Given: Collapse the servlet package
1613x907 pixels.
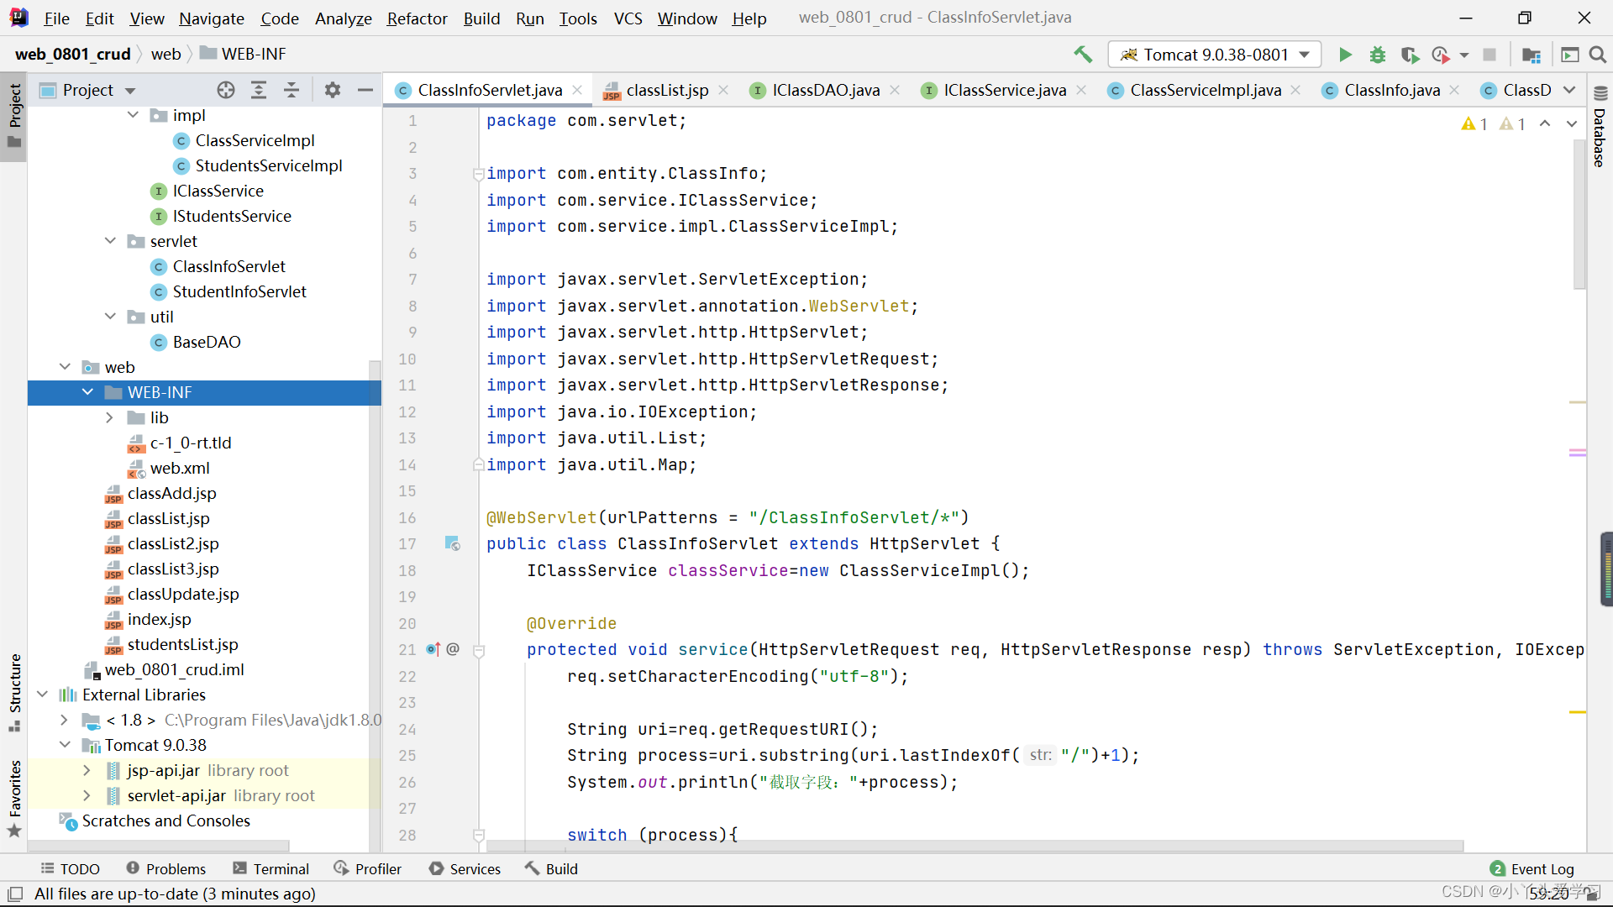Looking at the screenshot, I should 110,241.
